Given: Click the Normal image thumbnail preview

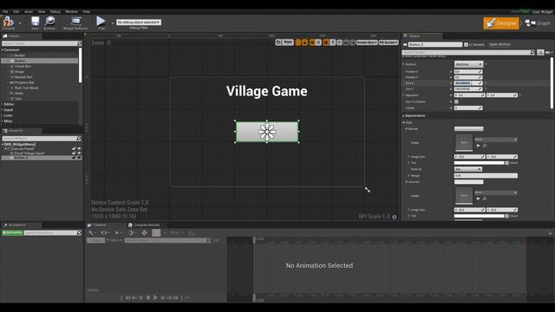Looking at the screenshot, I should pos(464,142).
